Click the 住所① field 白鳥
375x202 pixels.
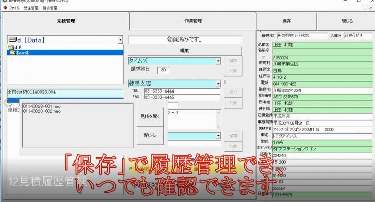tap(322, 71)
